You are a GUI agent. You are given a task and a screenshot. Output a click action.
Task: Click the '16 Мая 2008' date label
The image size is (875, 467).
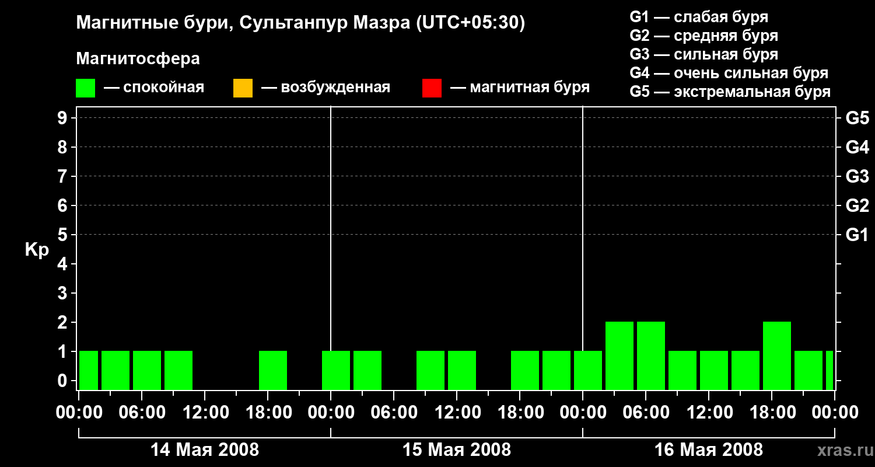pos(709,449)
